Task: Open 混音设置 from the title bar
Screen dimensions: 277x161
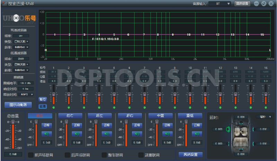Action: coord(242,4)
